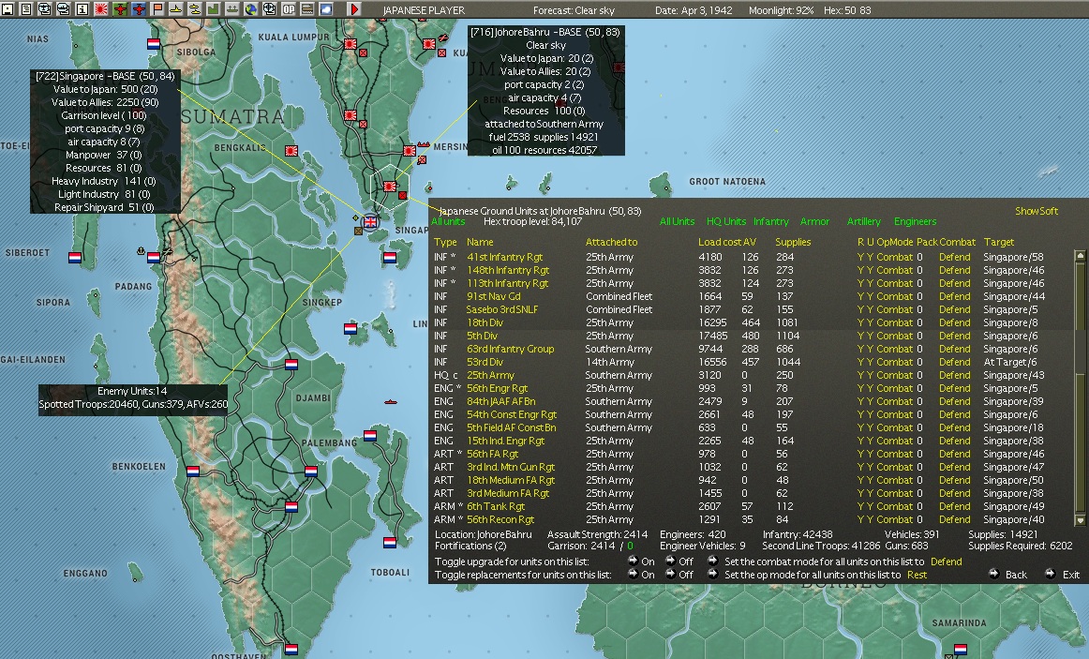Select the Singapore British flag base on map

[371, 222]
